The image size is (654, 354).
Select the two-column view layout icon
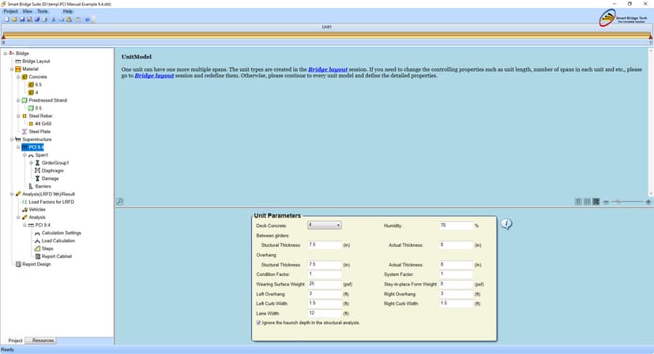tap(588, 202)
